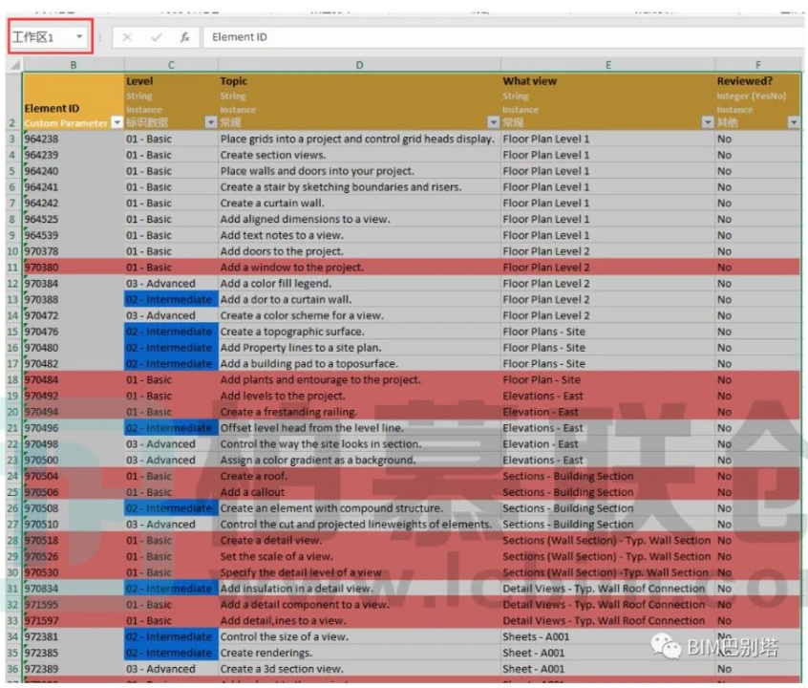Click cell 'Place walls and doors into your project.'
The width and height of the screenshot is (808, 688).
(x=359, y=171)
